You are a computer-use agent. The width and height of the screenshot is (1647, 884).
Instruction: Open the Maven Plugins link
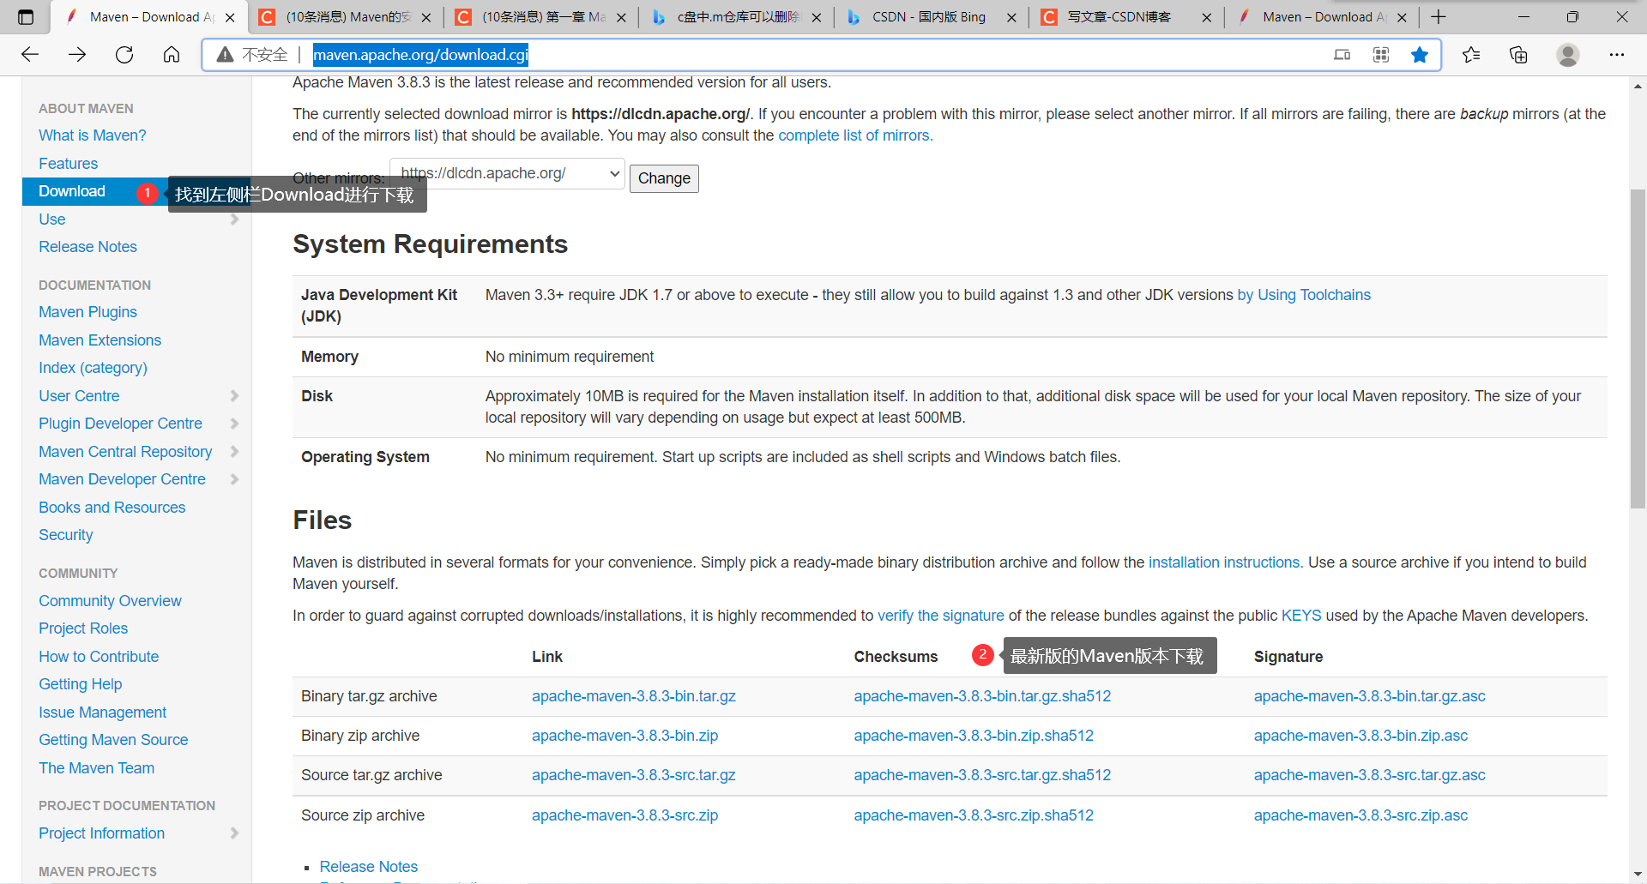tap(87, 312)
